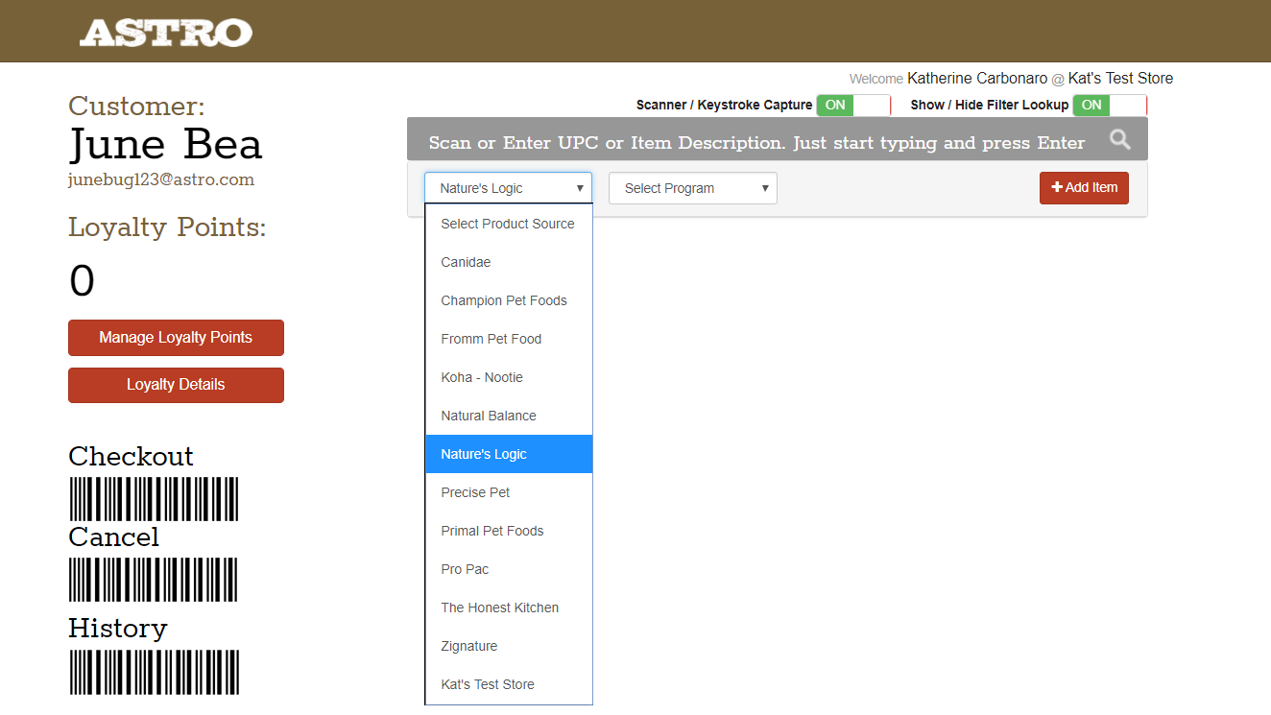
Task: Click the Add Item button
Action: pyautogui.click(x=1084, y=187)
